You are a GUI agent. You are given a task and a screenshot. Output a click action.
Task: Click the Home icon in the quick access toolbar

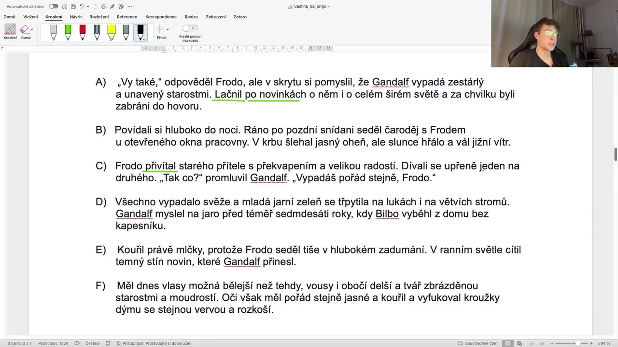[x=65, y=6]
